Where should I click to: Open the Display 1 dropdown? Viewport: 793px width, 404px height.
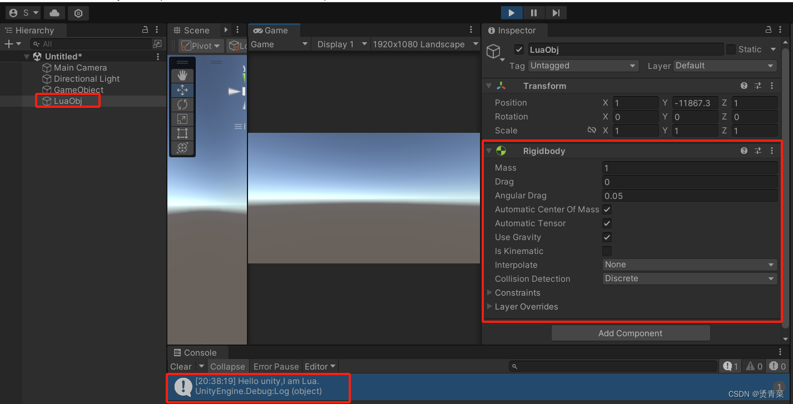coord(342,44)
